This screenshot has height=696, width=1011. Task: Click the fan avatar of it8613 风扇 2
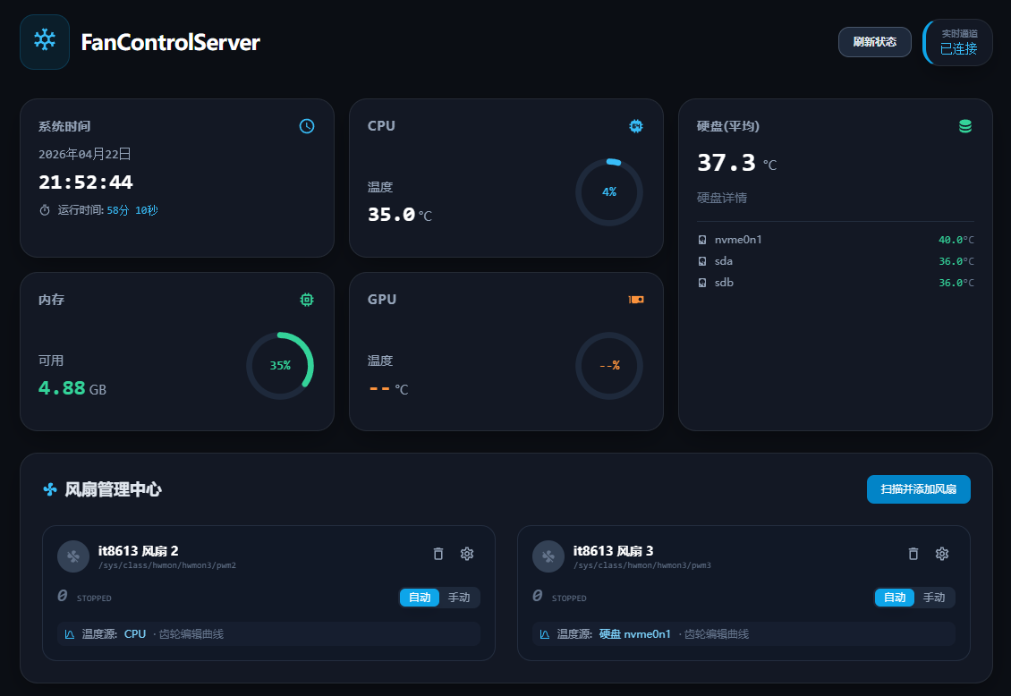point(72,556)
